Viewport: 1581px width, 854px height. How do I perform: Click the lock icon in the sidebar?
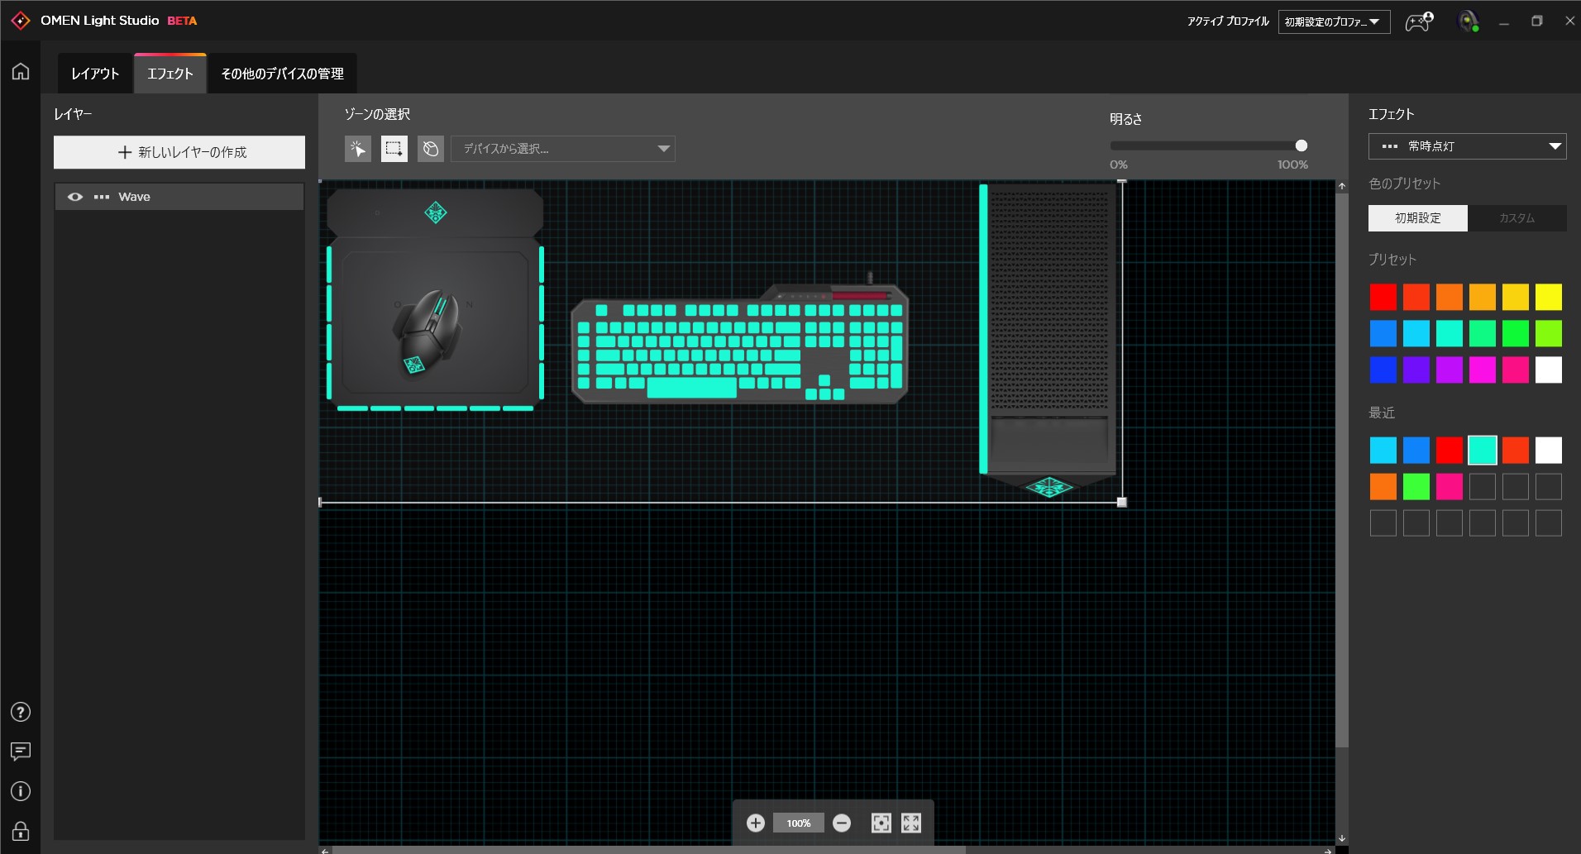(x=21, y=831)
